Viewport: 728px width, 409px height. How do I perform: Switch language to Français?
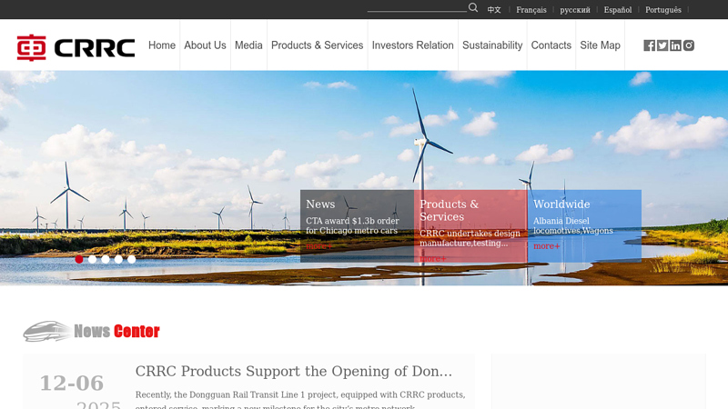pos(531,10)
